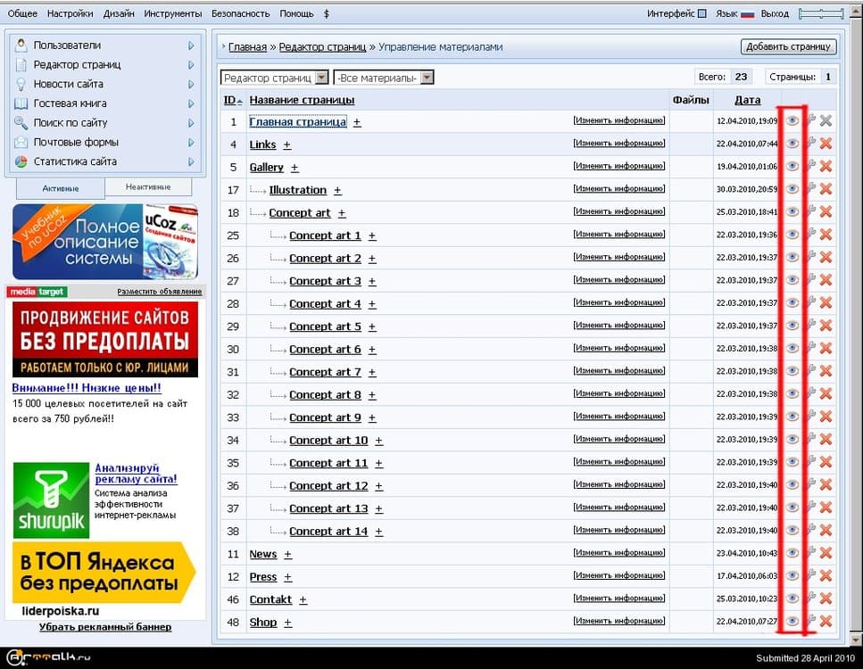The image size is (863, 669).
Task: Click the red delete icon for Shop
Action: click(x=826, y=622)
